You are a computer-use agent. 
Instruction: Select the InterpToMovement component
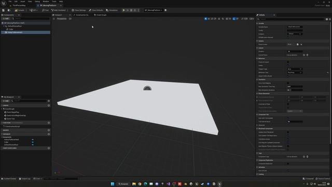pos(25,32)
